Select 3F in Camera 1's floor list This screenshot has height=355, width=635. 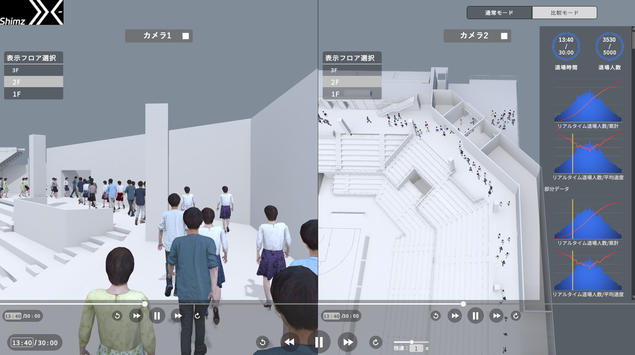(x=34, y=70)
